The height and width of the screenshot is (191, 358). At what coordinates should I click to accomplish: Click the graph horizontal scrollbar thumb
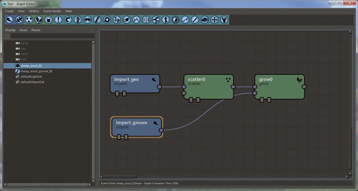(119, 177)
